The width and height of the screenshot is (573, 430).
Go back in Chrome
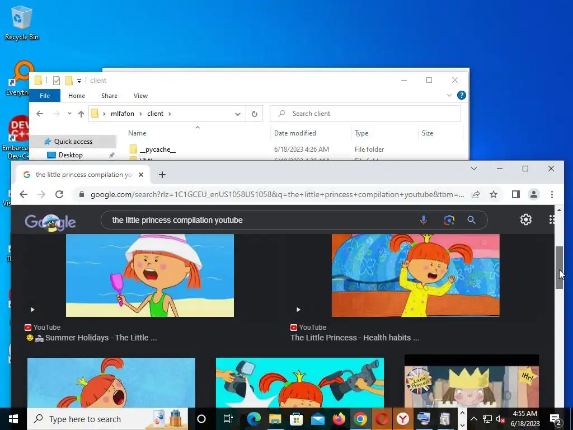click(24, 194)
